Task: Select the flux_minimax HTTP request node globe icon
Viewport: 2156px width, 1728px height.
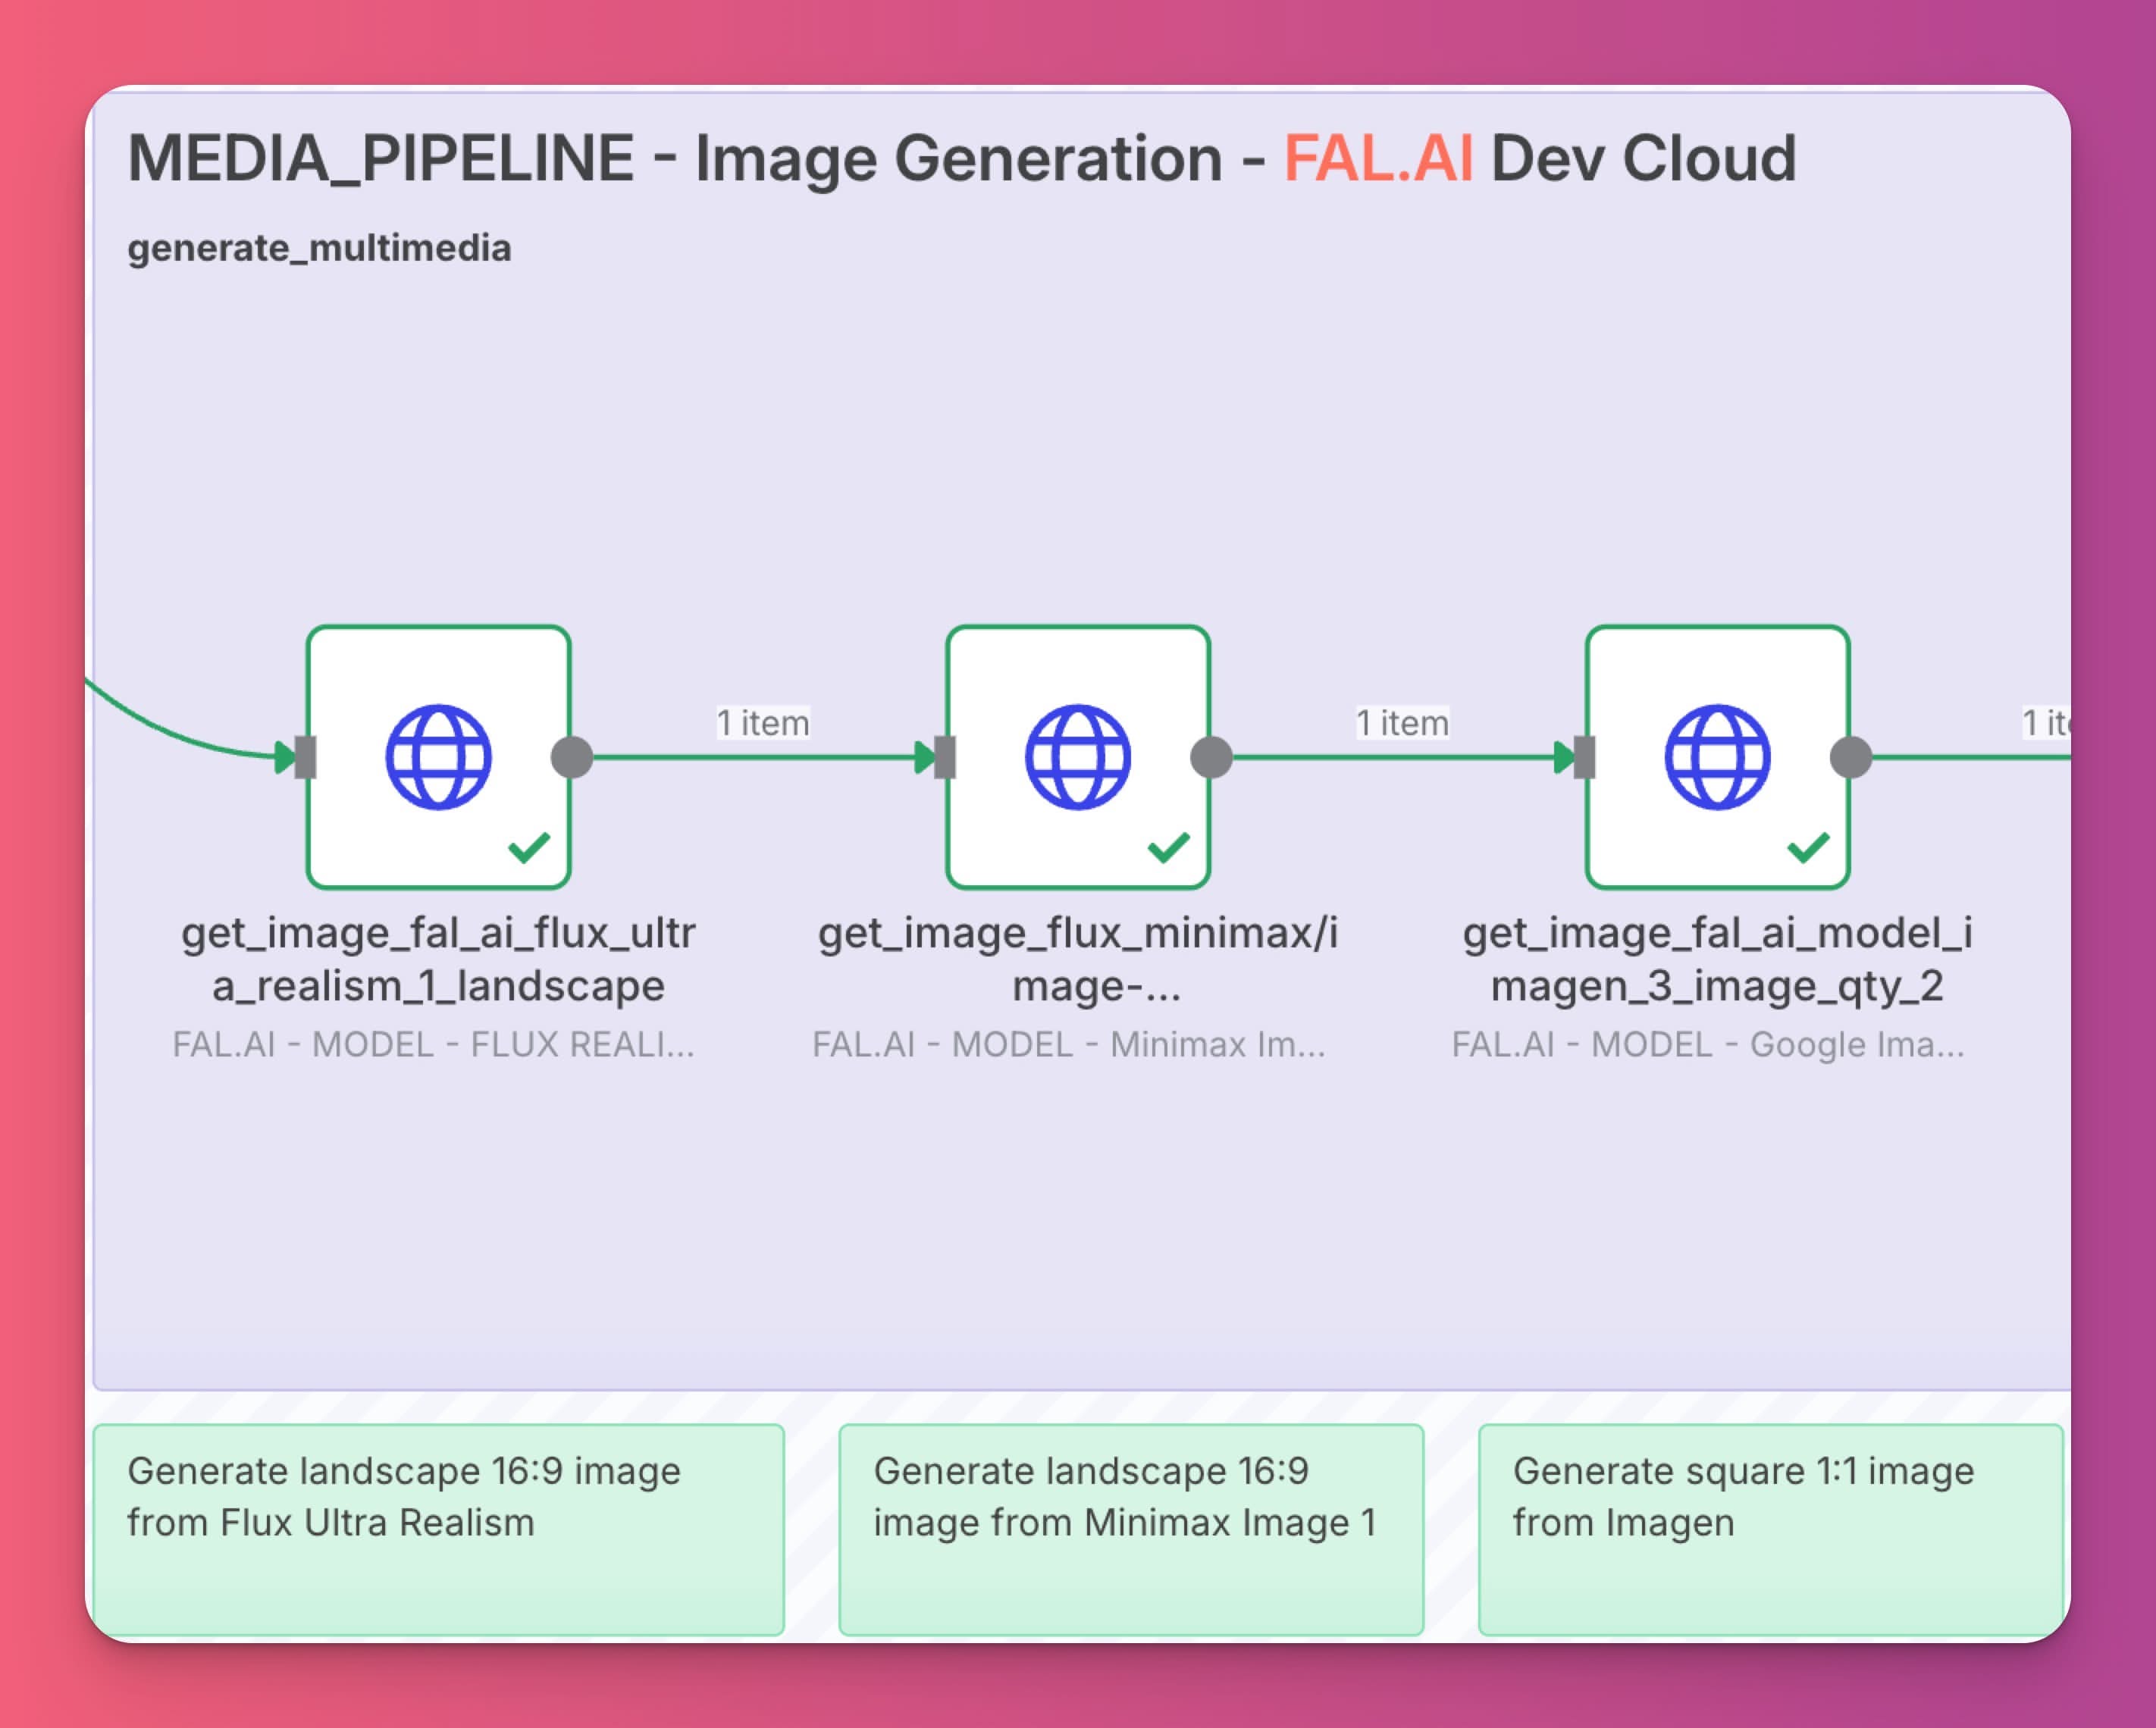Action: [1078, 757]
